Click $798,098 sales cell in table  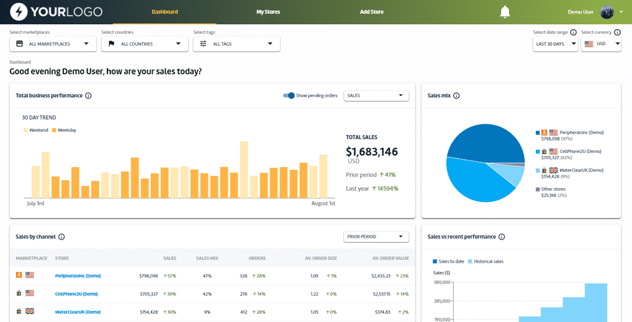point(149,276)
